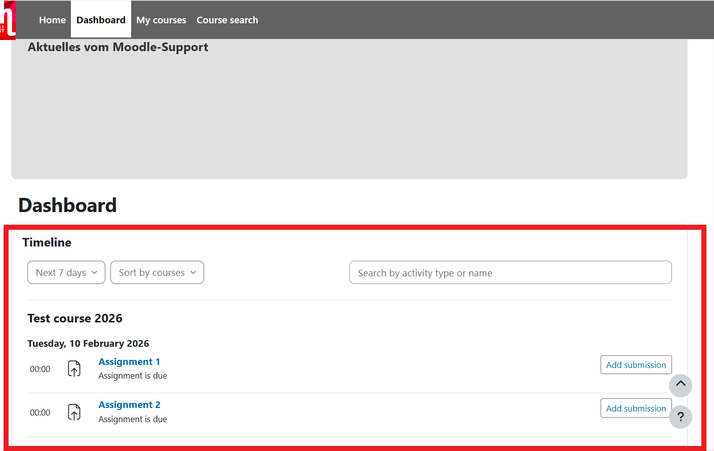Select the Dashboard tab in the navigation bar
The height and width of the screenshot is (451, 714).
pyautogui.click(x=101, y=20)
